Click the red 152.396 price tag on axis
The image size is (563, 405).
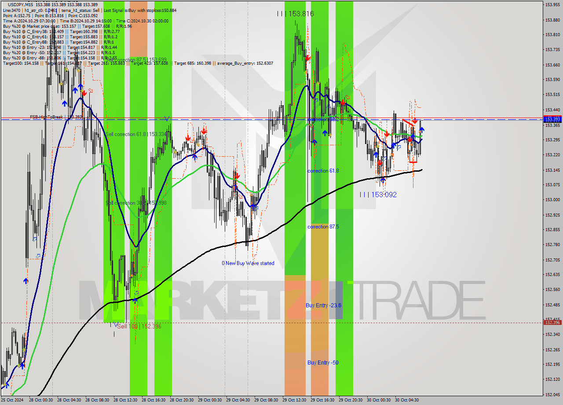point(552,322)
